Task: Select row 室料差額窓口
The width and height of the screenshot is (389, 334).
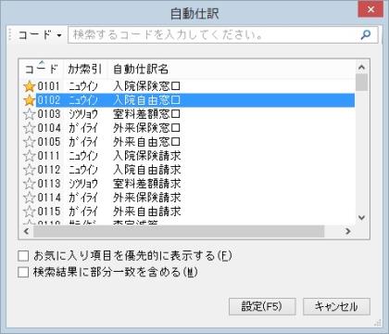Action: tap(189, 114)
